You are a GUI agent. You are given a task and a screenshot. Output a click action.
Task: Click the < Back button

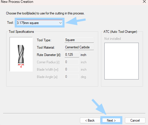click(90, 120)
